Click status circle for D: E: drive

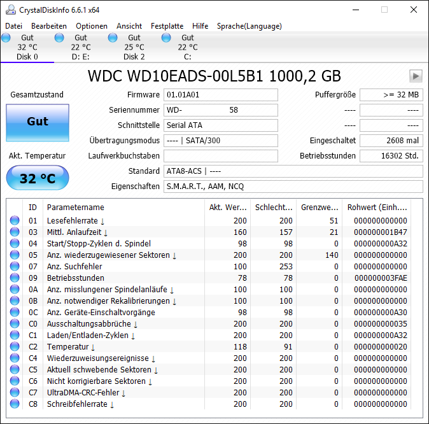point(59,38)
